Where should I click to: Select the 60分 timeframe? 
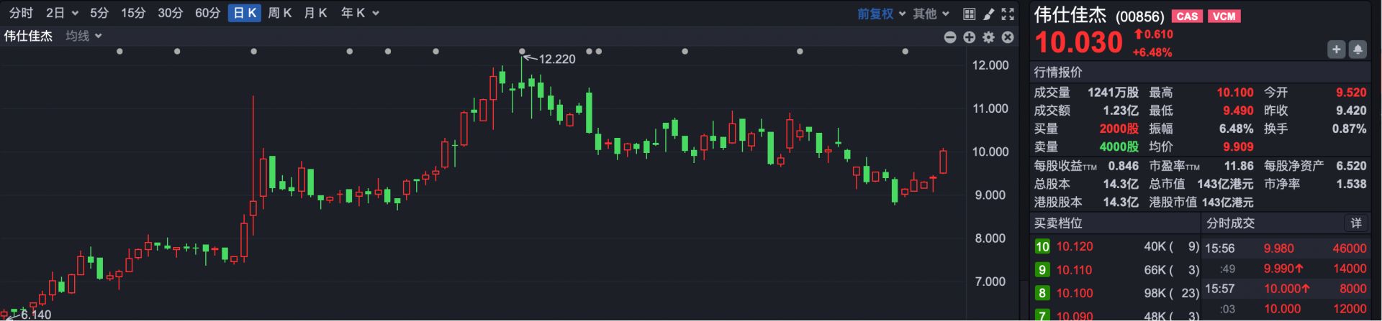(x=207, y=13)
